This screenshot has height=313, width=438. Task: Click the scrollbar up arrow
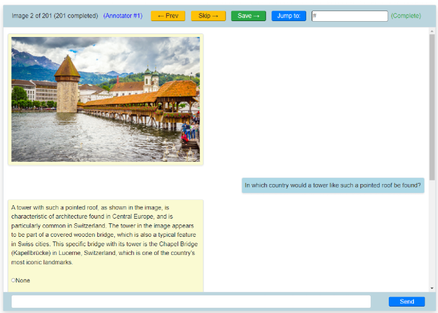[x=432, y=31]
